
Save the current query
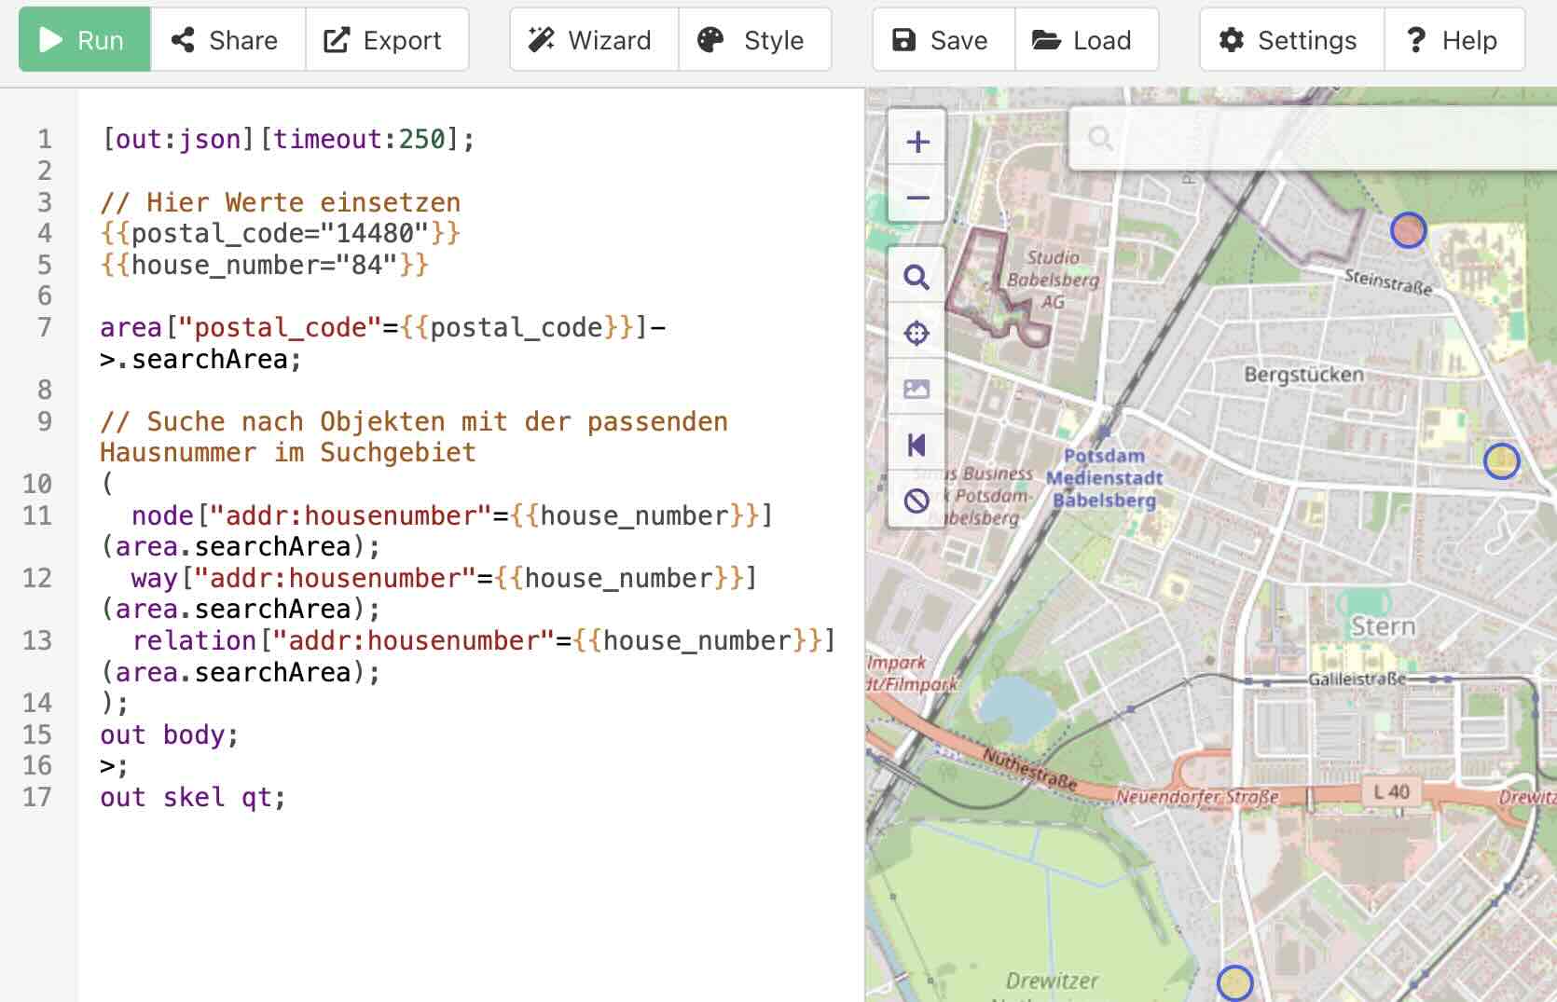point(941,39)
